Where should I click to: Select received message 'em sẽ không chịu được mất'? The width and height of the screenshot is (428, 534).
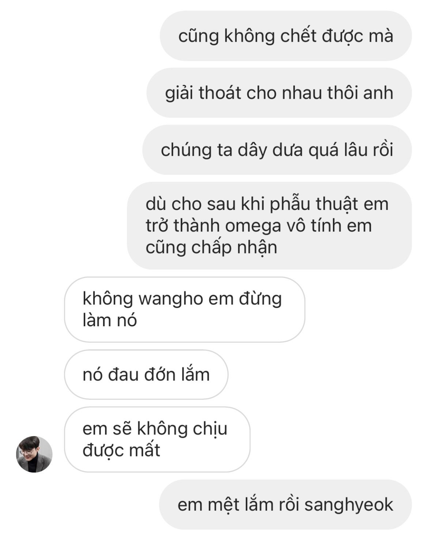coord(157,439)
